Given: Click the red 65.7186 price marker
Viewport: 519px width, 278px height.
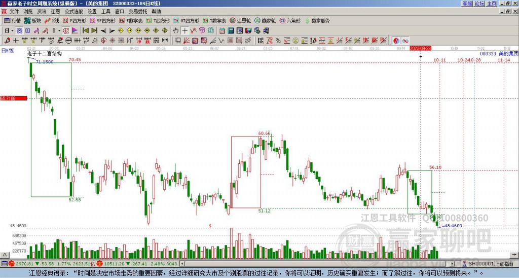Looking at the screenshot, I should [x=14, y=98].
